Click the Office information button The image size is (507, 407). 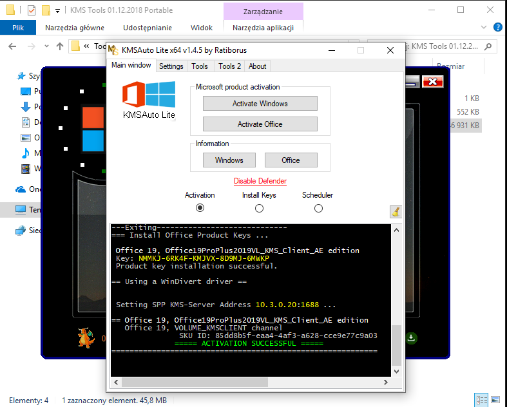(x=291, y=160)
